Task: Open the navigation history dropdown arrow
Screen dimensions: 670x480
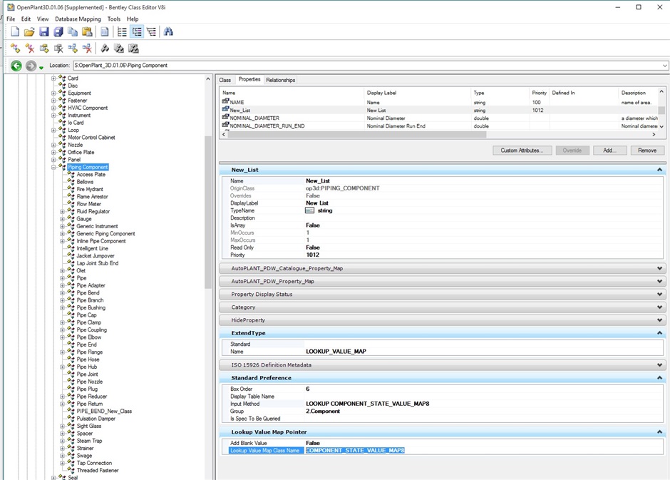Action: [x=41, y=68]
